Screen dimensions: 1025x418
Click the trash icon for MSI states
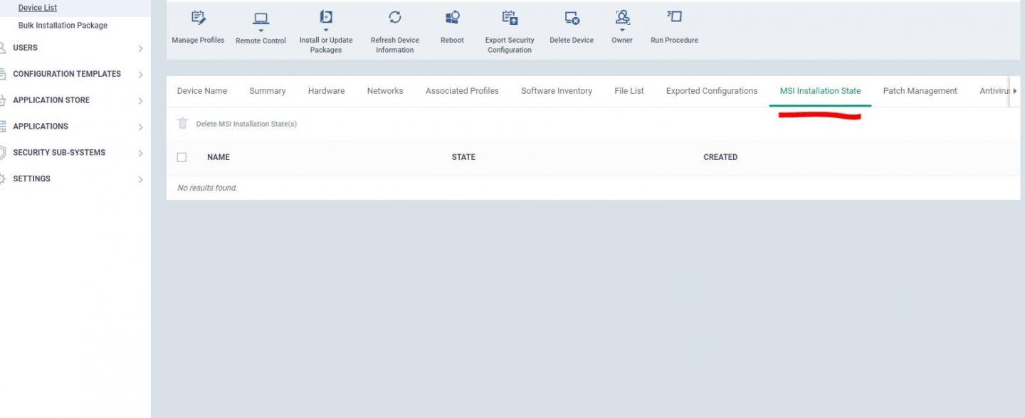click(x=183, y=124)
